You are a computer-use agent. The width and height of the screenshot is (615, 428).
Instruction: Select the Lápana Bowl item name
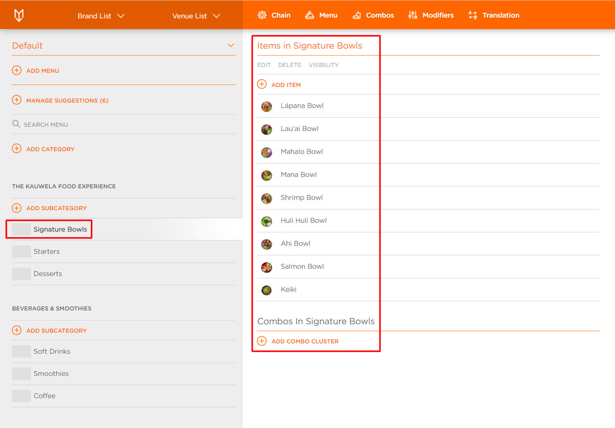302,106
